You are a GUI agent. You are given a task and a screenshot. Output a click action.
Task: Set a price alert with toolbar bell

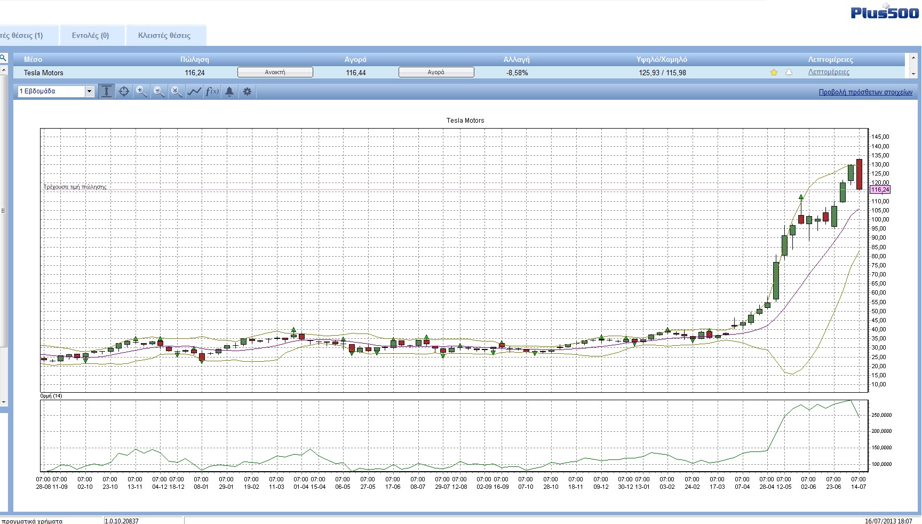(229, 91)
